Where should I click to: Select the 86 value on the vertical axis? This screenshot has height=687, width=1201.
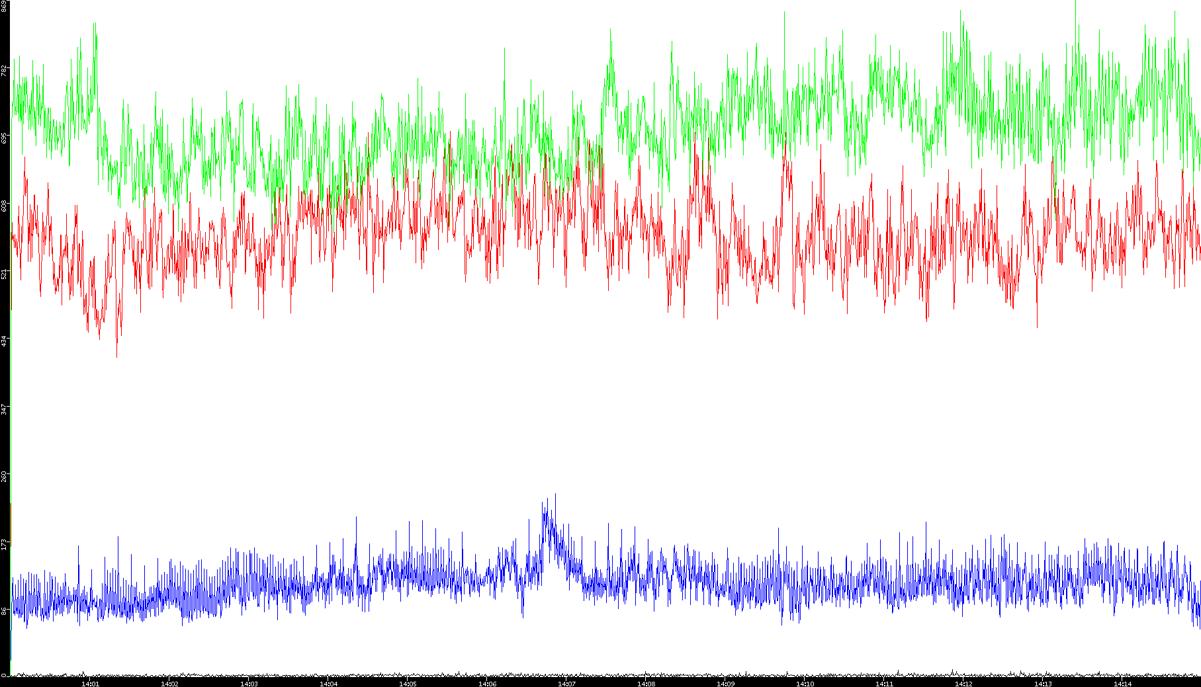tap(4, 612)
